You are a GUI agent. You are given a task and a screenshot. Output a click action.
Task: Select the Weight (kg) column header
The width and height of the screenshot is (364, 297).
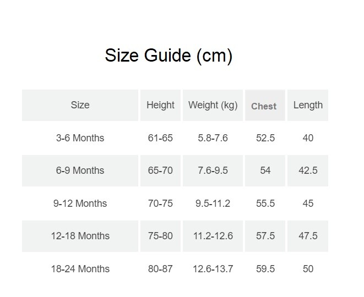pyautogui.click(x=213, y=105)
